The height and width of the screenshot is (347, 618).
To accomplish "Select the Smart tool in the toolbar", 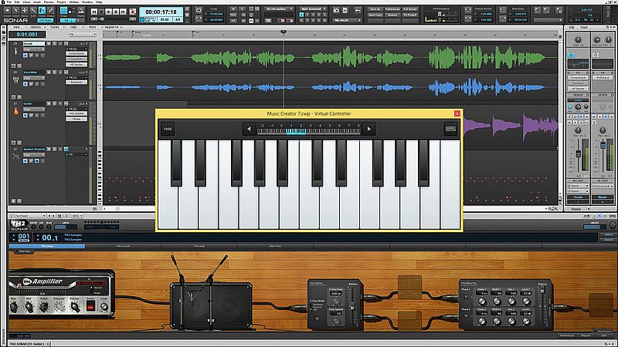I will click(x=7, y=11).
